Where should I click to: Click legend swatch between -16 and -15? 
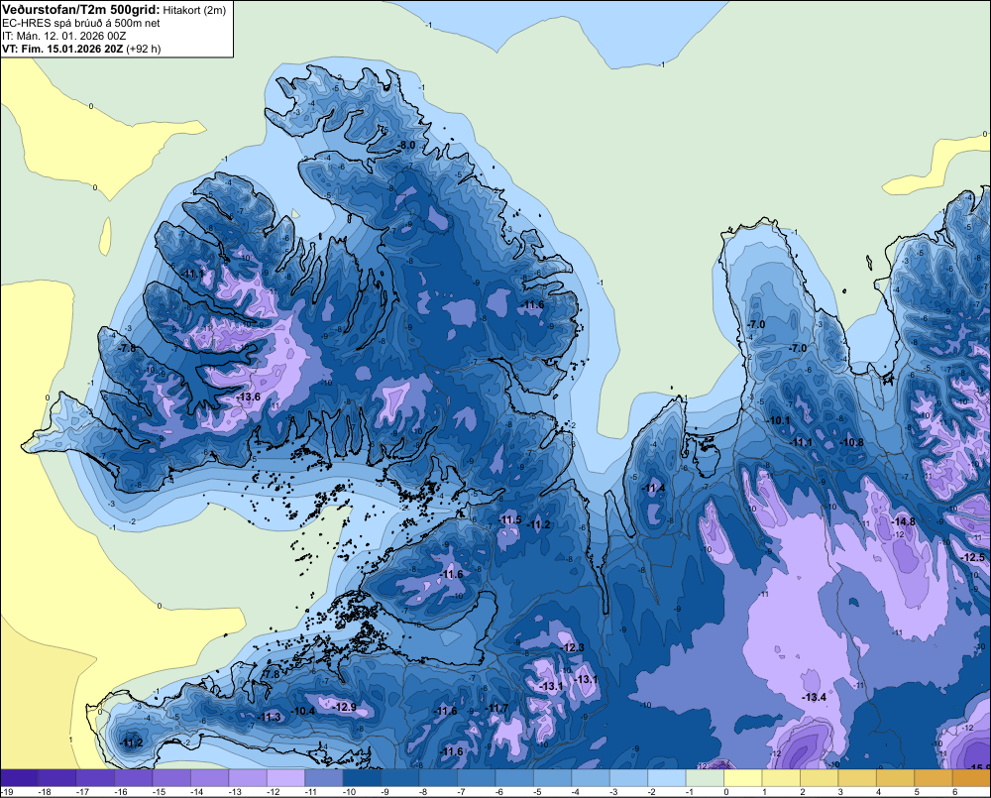point(134,778)
